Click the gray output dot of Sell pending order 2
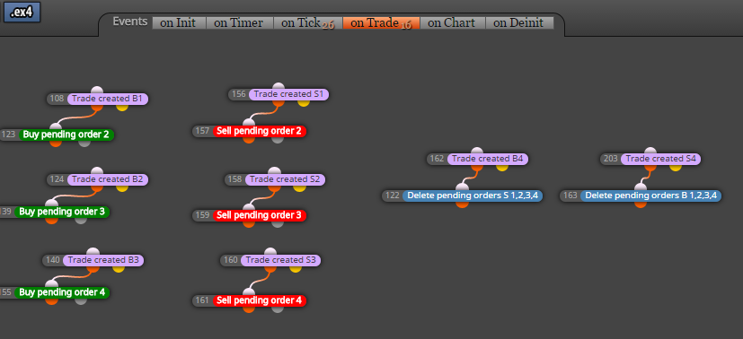The width and height of the screenshot is (743, 339). point(278,139)
